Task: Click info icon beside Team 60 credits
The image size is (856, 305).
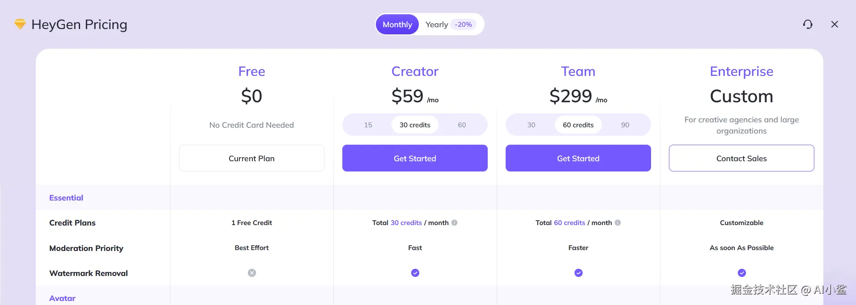Action: click(x=618, y=223)
